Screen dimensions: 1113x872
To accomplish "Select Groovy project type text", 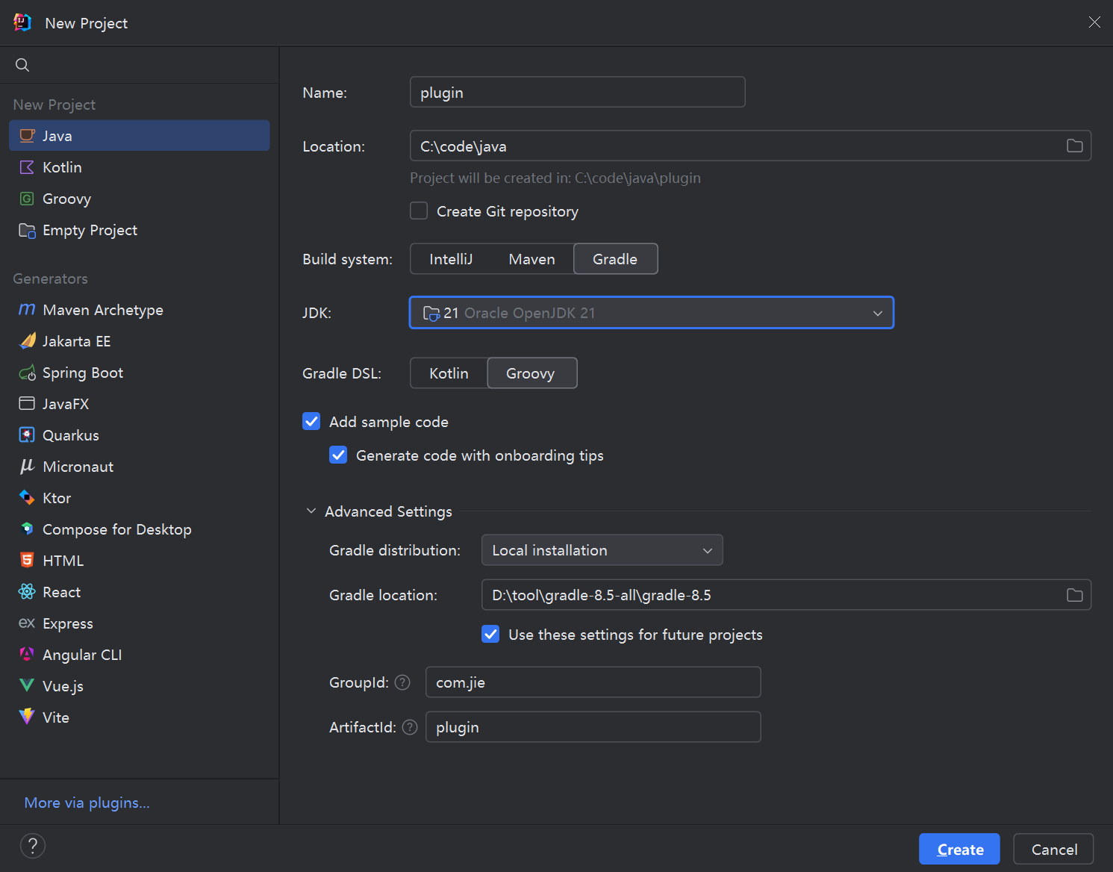I will pyautogui.click(x=66, y=199).
